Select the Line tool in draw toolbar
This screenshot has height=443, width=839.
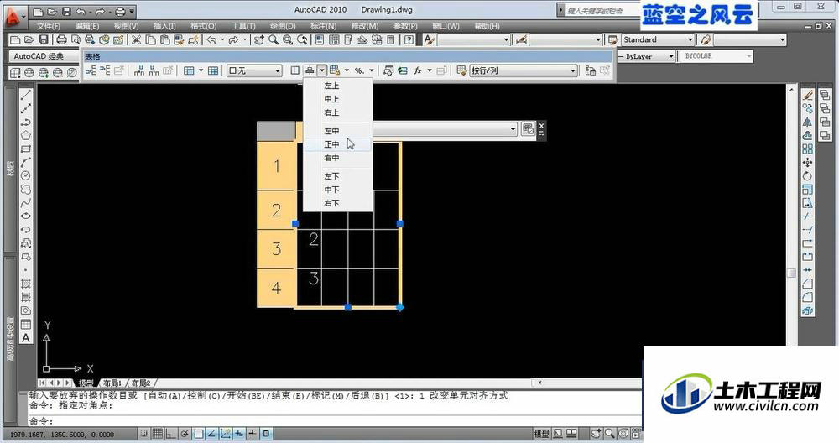[x=26, y=96]
